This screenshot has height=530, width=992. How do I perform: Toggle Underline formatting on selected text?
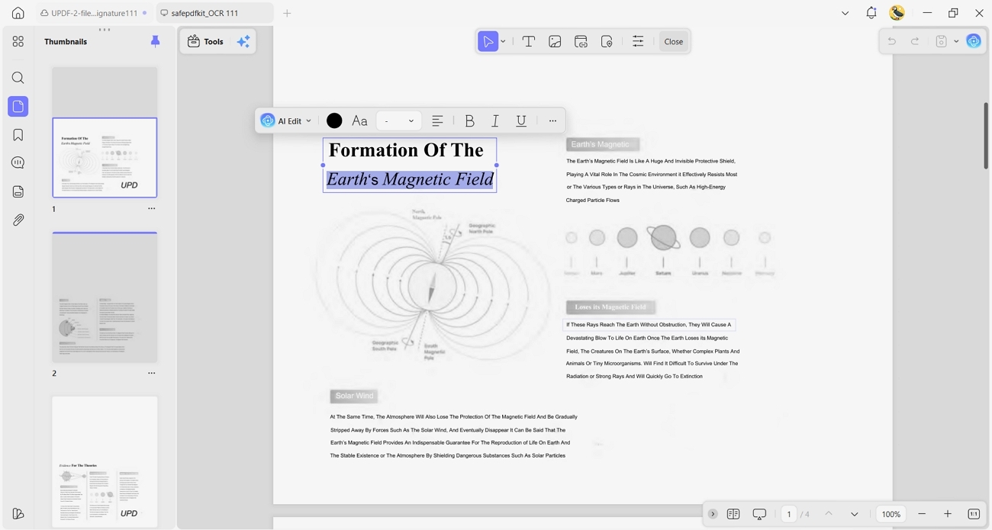coord(521,120)
